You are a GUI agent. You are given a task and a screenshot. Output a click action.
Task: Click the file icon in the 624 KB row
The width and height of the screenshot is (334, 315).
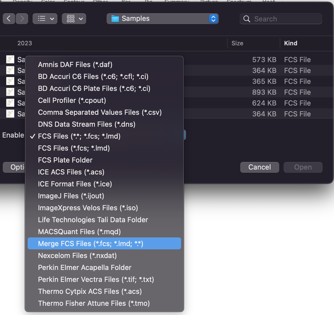click(x=10, y=103)
